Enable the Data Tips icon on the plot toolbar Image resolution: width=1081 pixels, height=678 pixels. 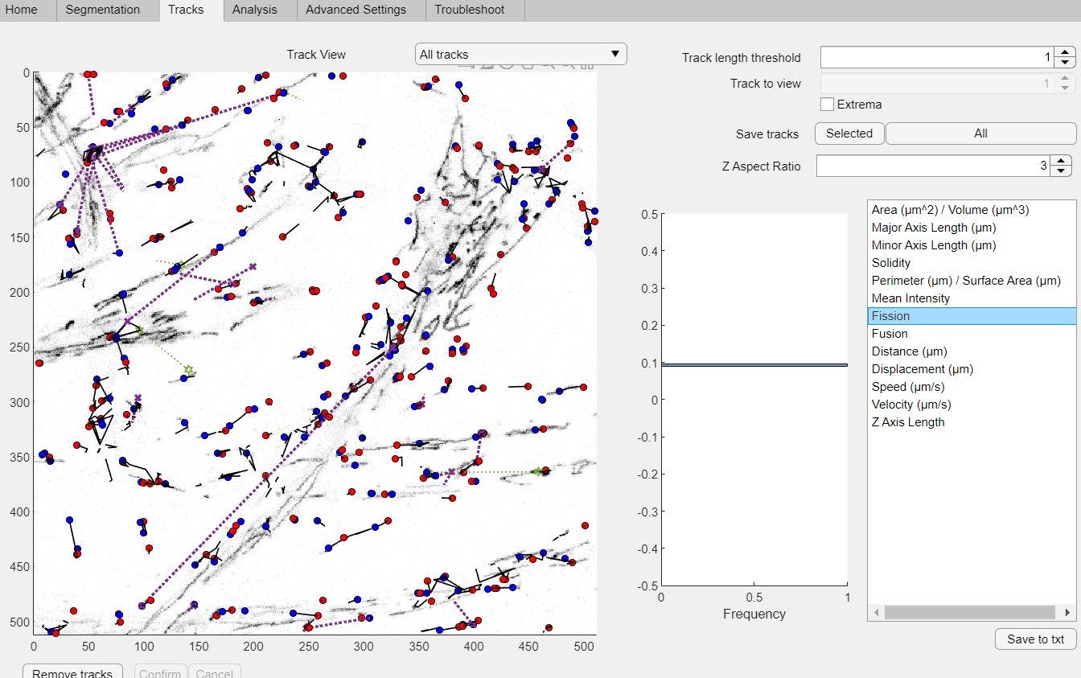pyautogui.click(x=506, y=68)
